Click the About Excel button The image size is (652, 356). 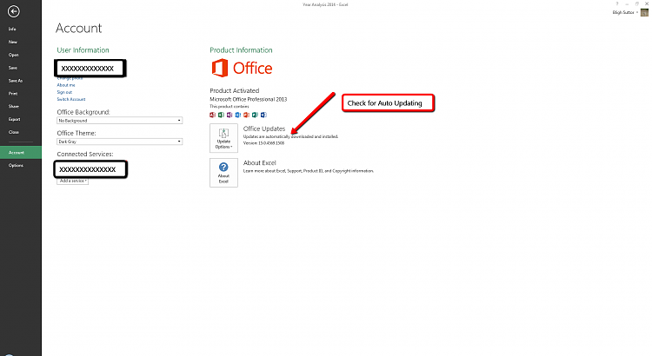click(x=223, y=173)
